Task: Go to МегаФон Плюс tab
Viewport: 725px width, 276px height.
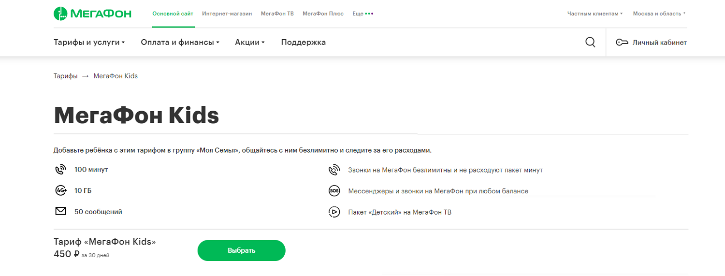Action: 323,14
